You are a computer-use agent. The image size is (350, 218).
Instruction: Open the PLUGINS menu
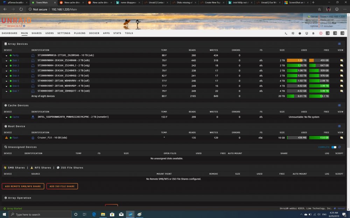tap(80, 33)
